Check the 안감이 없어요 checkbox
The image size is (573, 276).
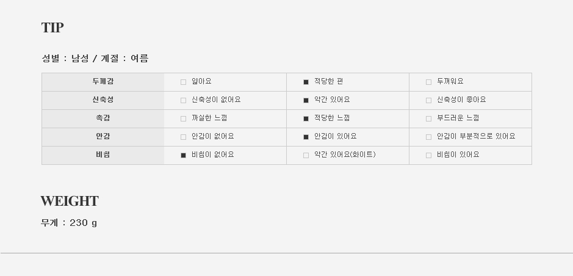tap(183, 137)
